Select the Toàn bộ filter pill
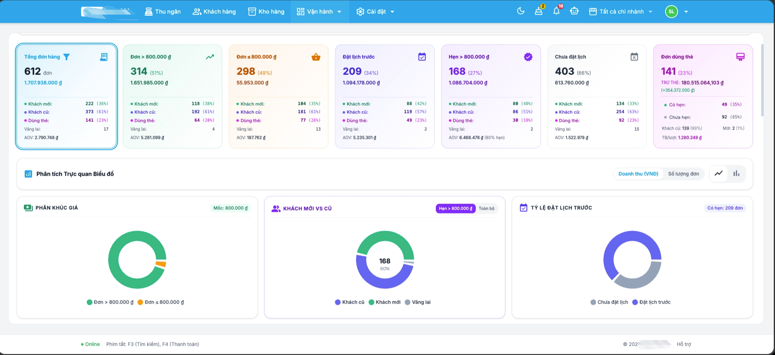Screen dimensions: 775x355 click(487, 208)
